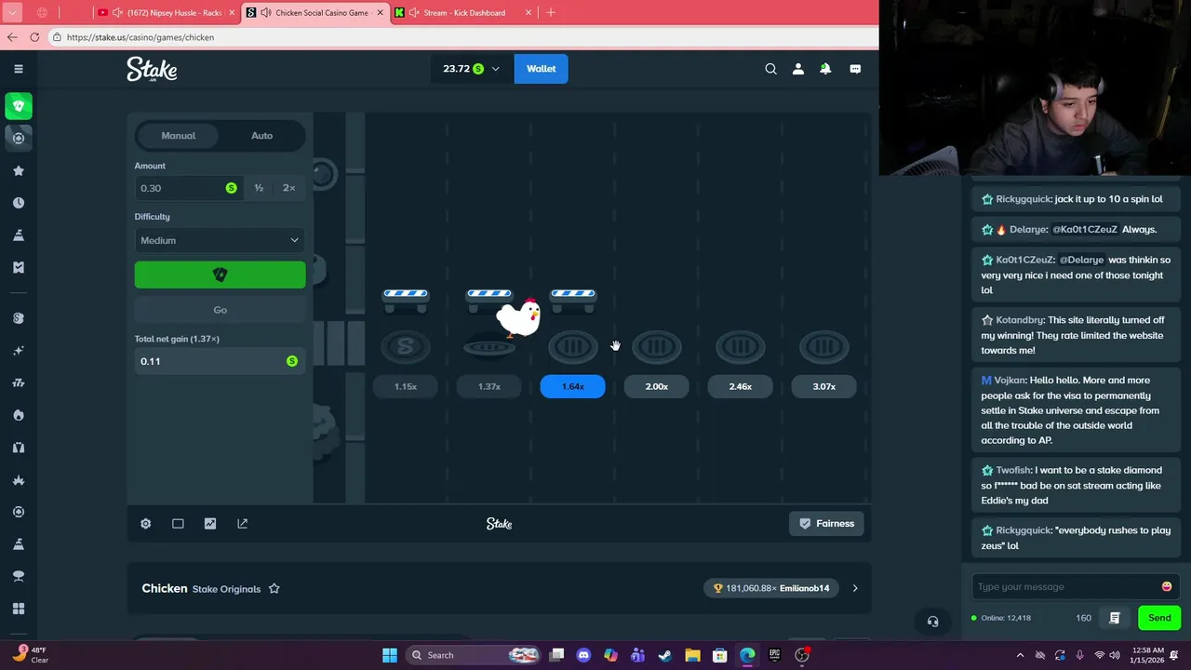
Task: Open the Favourites star sidebar icon
Action: [19, 171]
